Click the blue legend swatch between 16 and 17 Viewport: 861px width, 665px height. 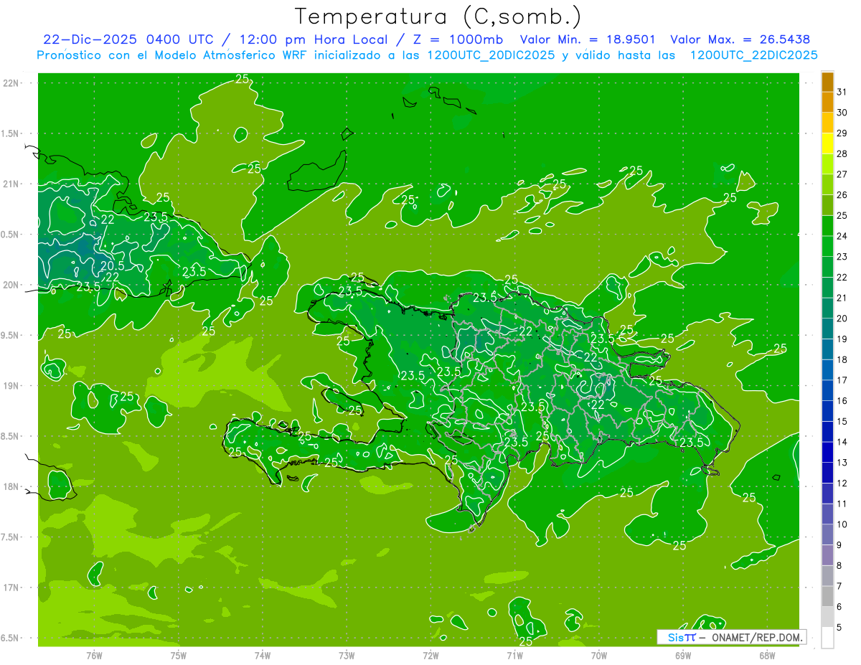tap(827, 391)
